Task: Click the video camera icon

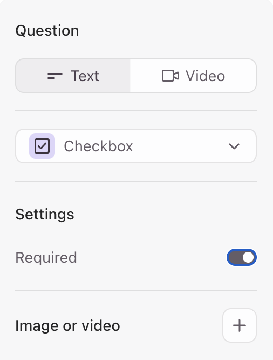Action: tap(170, 76)
